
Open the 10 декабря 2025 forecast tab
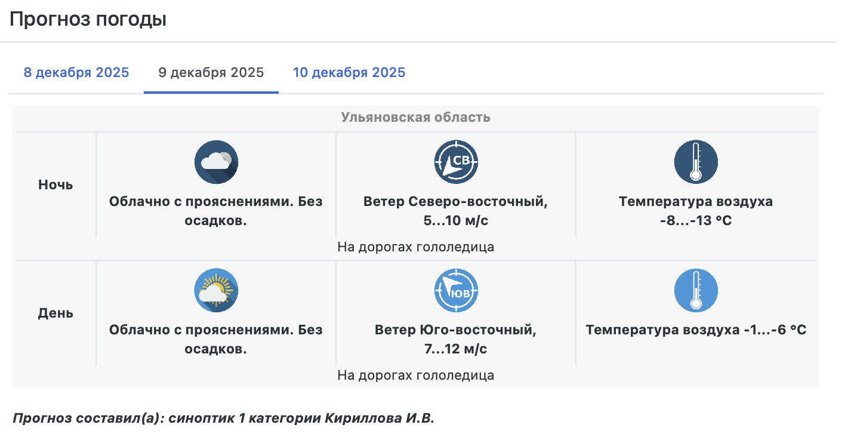point(349,73)
